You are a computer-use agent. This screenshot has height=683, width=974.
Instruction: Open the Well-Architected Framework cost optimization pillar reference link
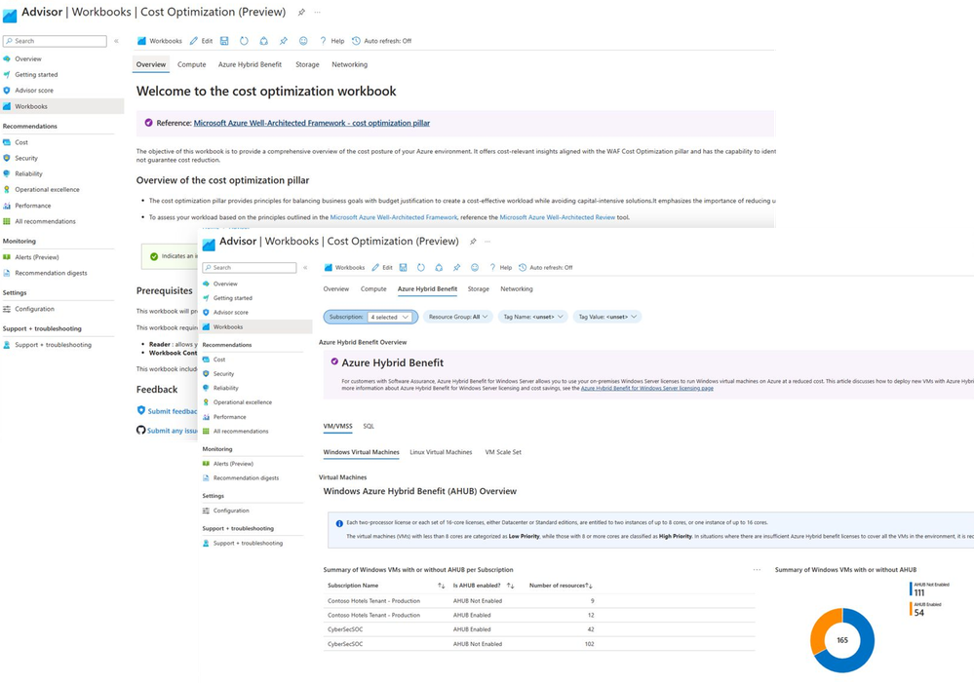(x=312, y=123)
